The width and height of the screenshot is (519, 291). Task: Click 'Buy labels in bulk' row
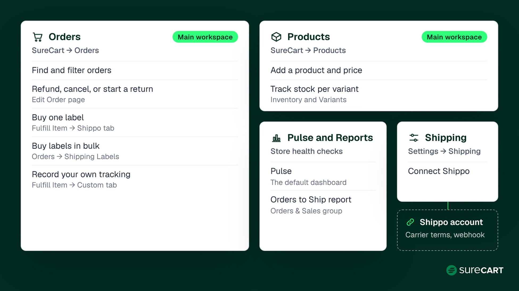tap(135, 151)
